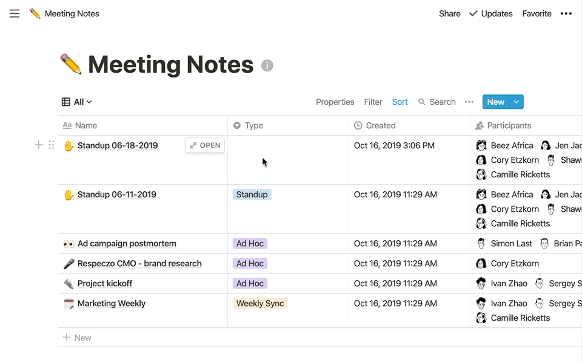
Task: Click the drag handle beside Standup 06-18-2019
Action: (x=51, y=145)
